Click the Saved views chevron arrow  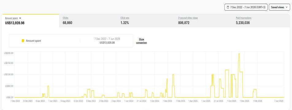pos(286,7)
